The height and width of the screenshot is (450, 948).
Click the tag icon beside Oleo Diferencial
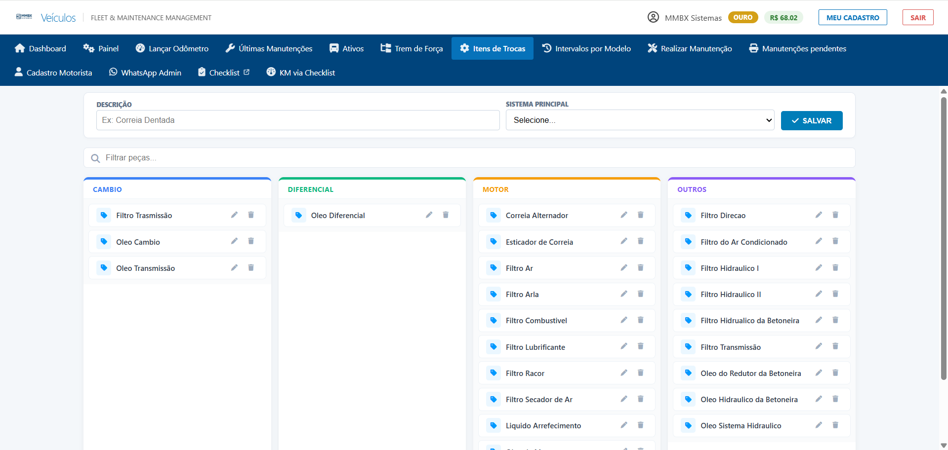pos(298,215)
